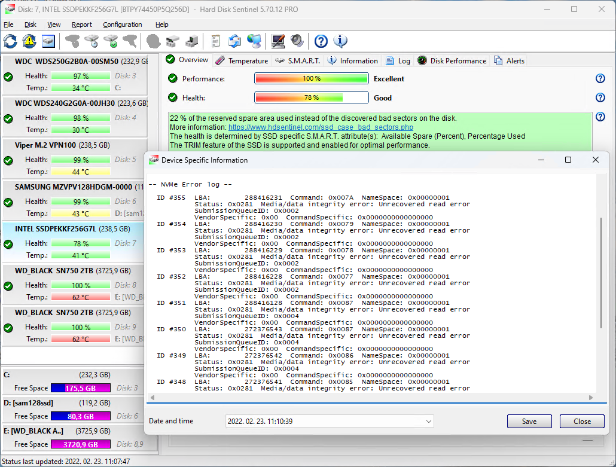Click the blue question mark help toolbar icon
This screenshot has width=616, height=467.
(x=321, y=41)
